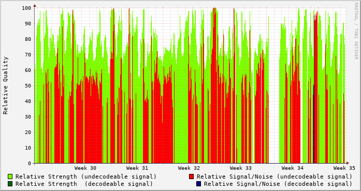Select the Week 35 axis label
Image resolution: width=361 pixels, height=191 pixels.
pyautogui.click(x=344, y=168)
